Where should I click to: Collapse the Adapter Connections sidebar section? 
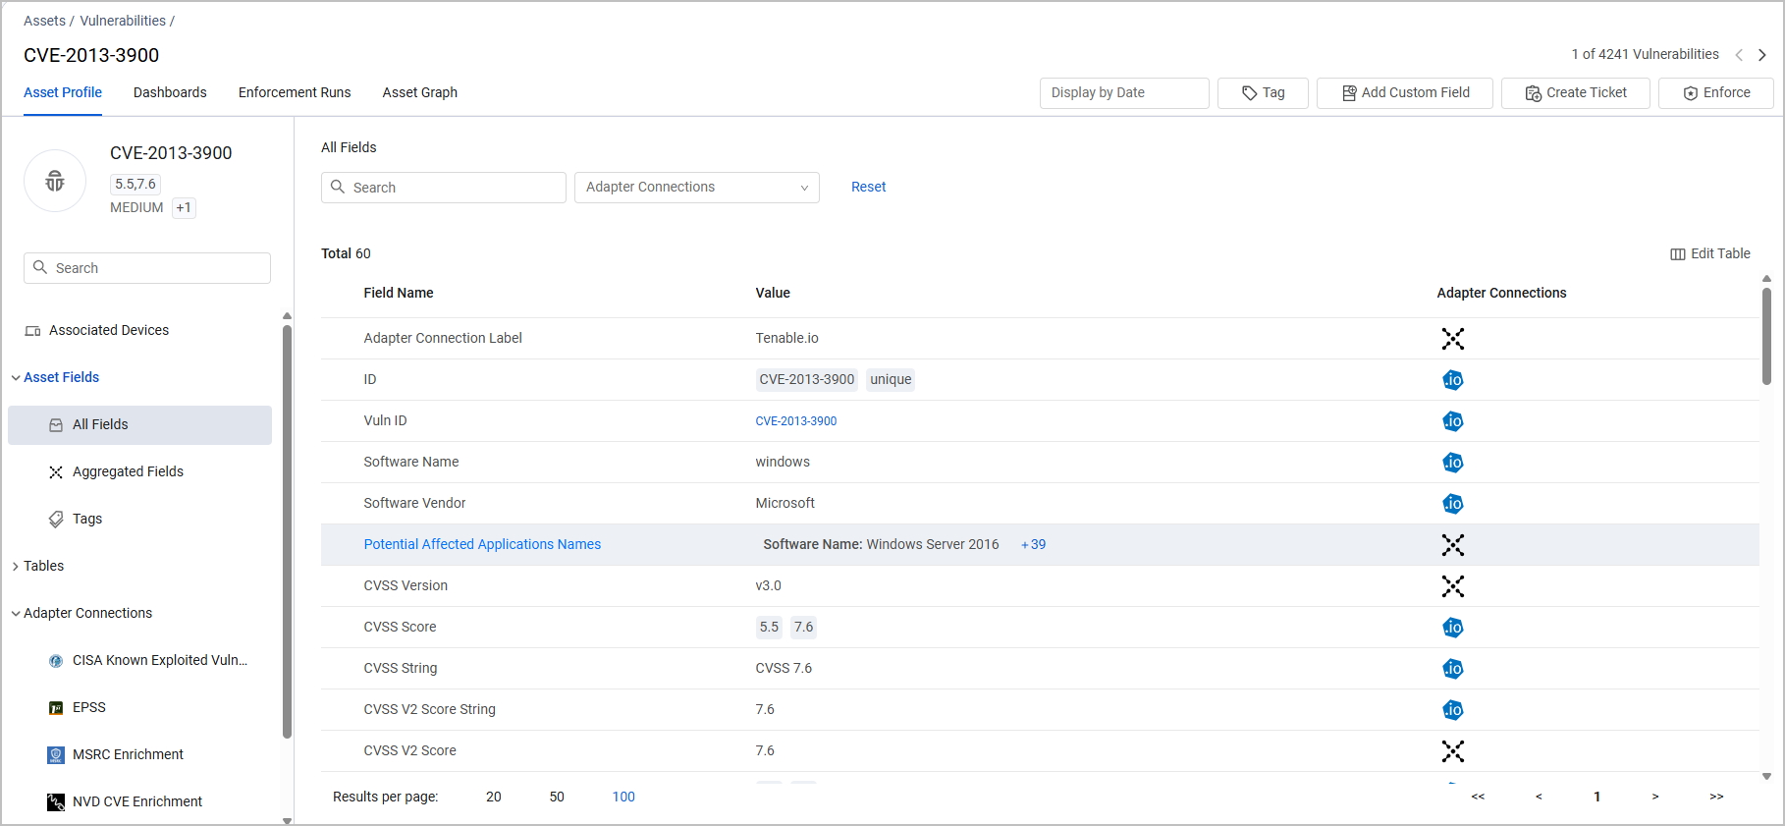pos(16,614)
